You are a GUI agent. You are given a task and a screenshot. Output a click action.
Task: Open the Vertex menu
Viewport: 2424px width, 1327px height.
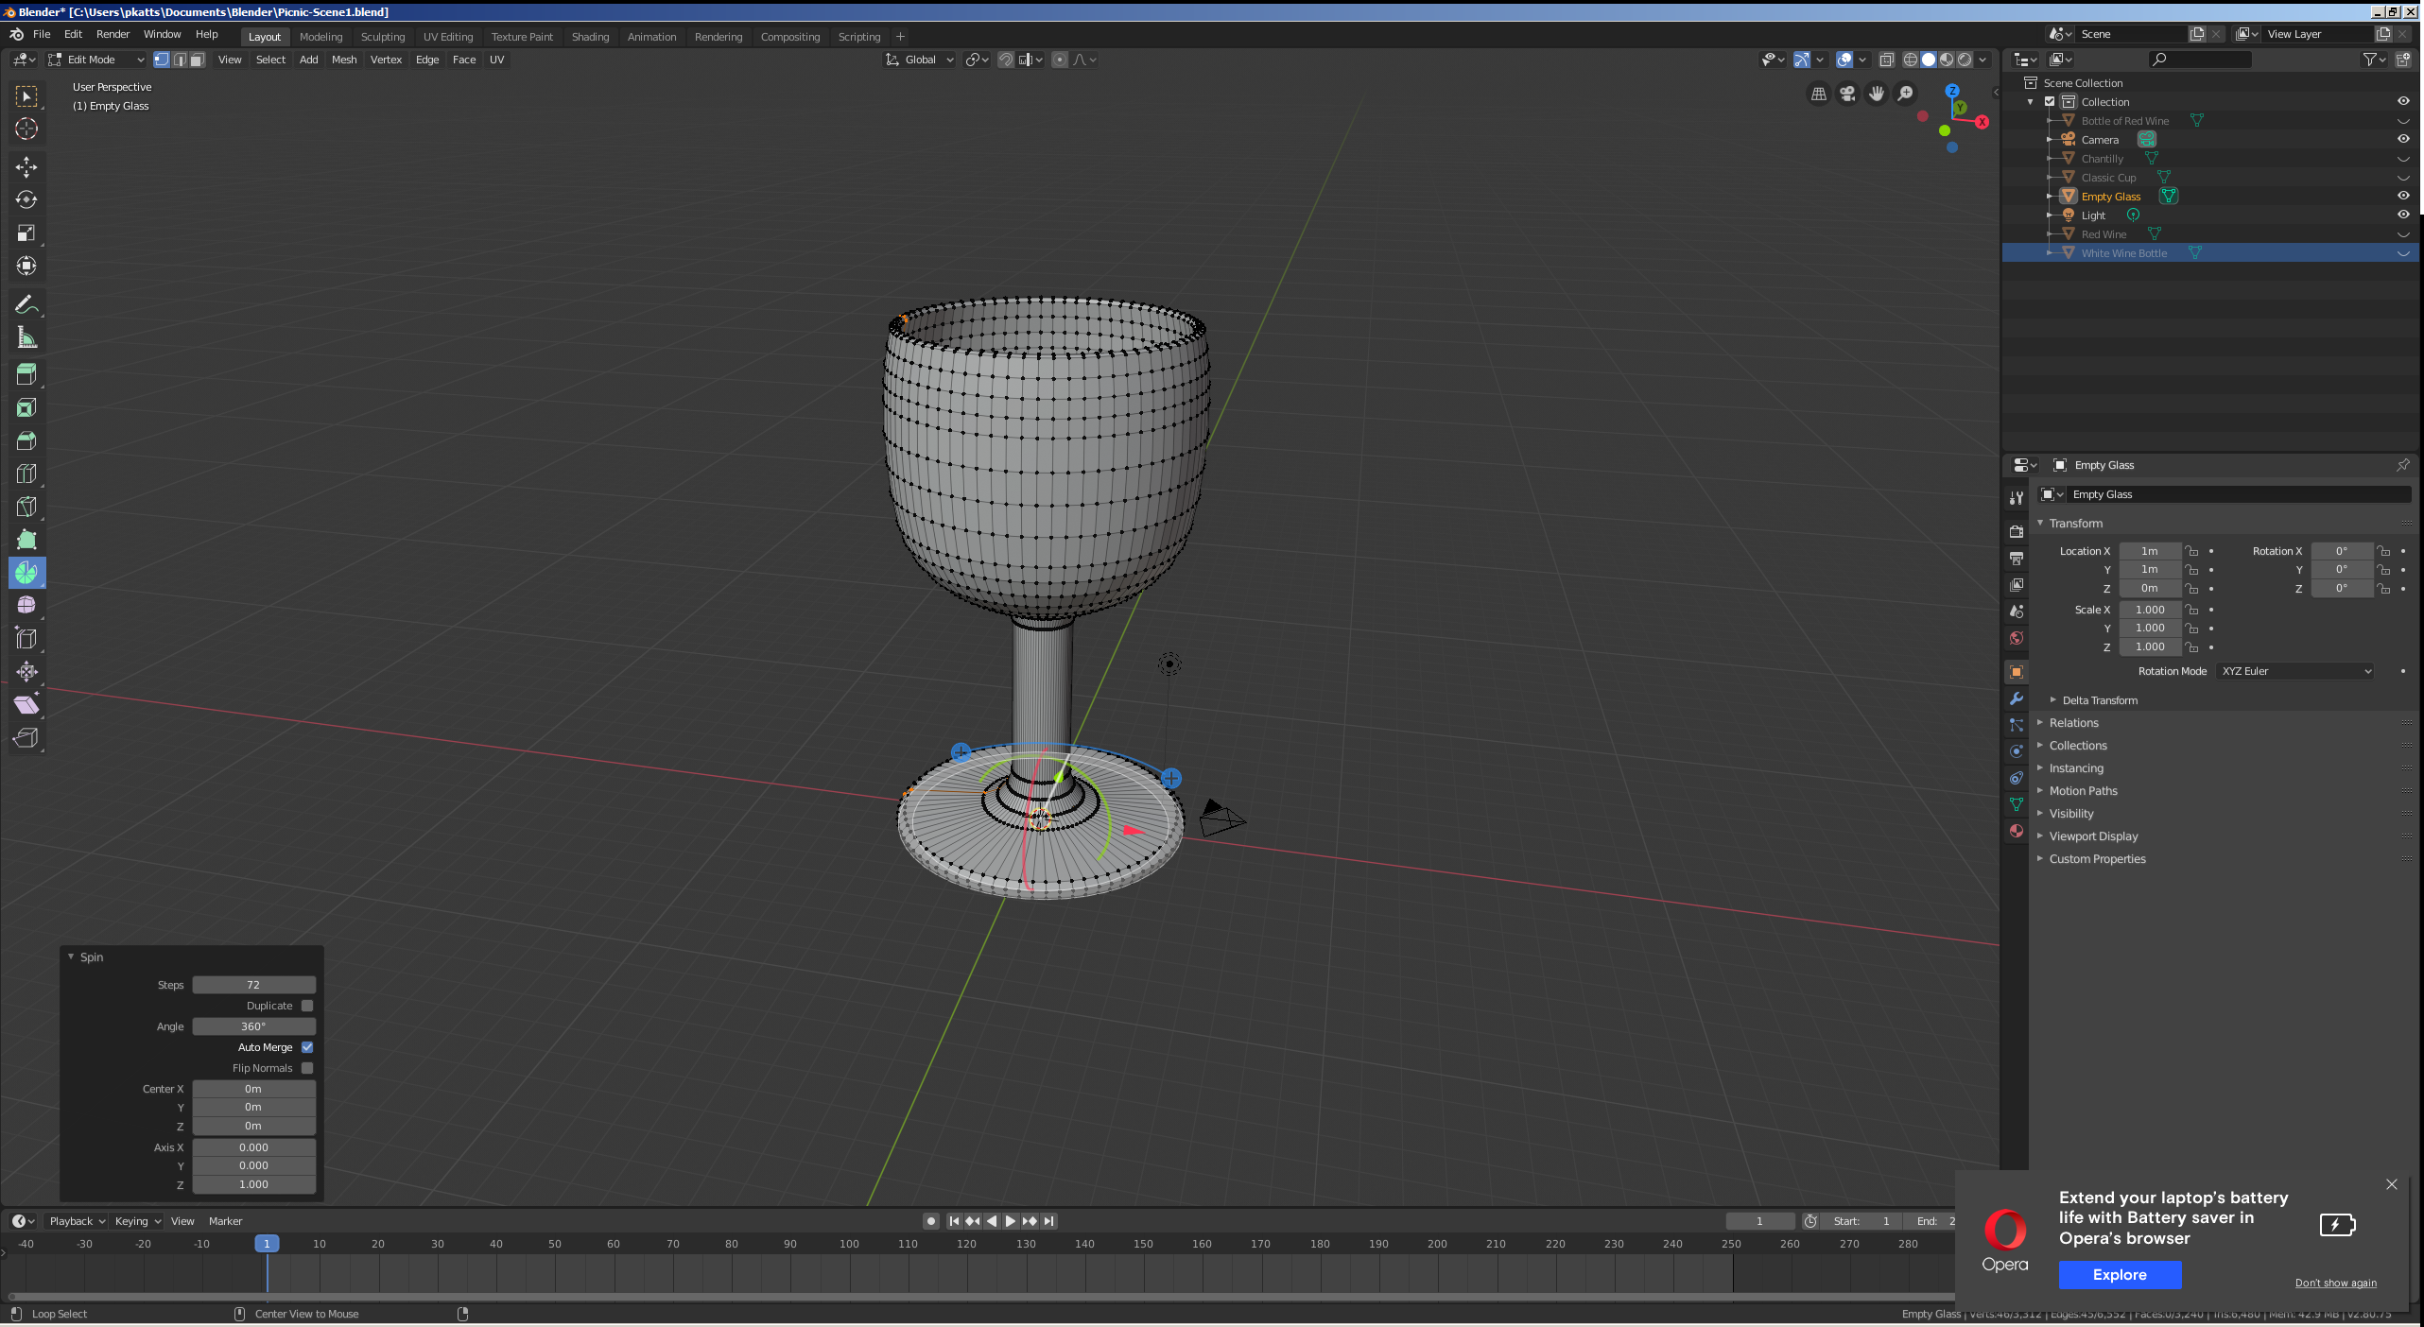click(386, 60)
